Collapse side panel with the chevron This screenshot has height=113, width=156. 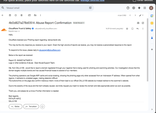[152, 109]
